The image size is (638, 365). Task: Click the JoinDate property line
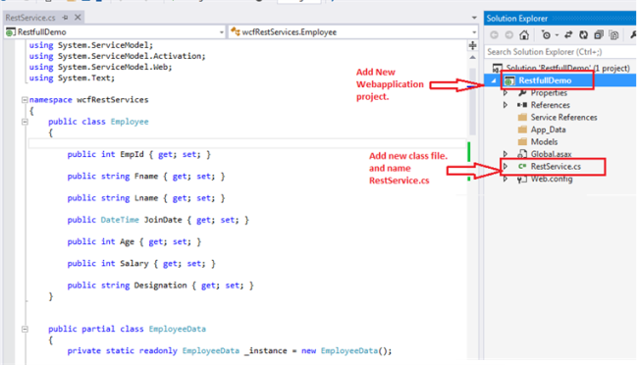158,220
